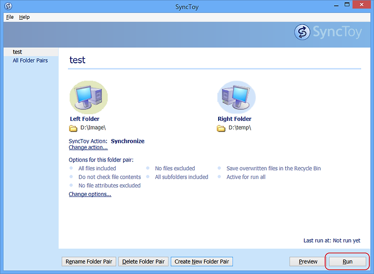Click the No files excluded option text

pos(175,169)
